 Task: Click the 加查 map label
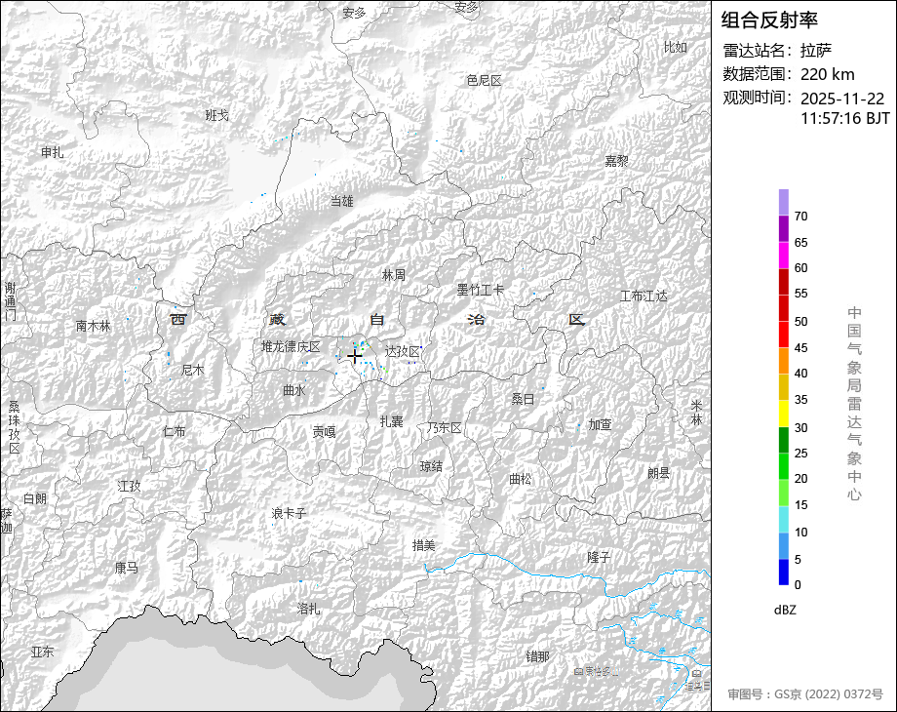click(x=600, y=424)
